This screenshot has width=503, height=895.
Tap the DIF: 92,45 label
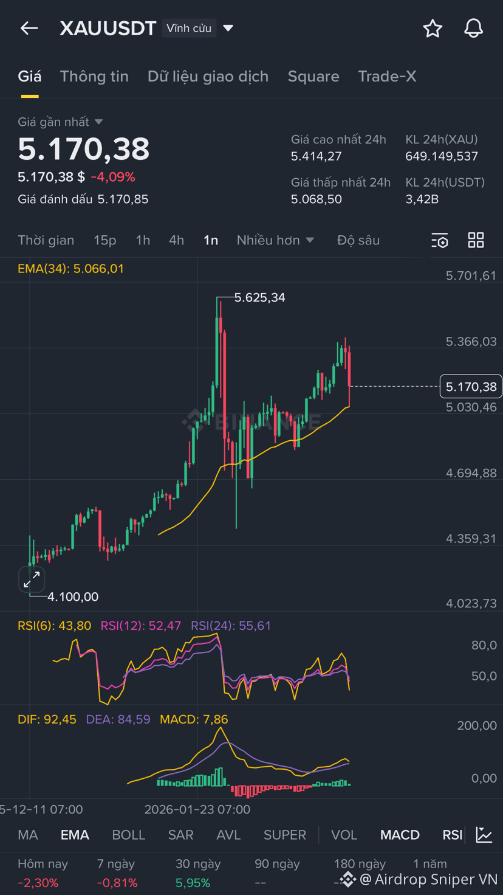click(x=47, y=719)
